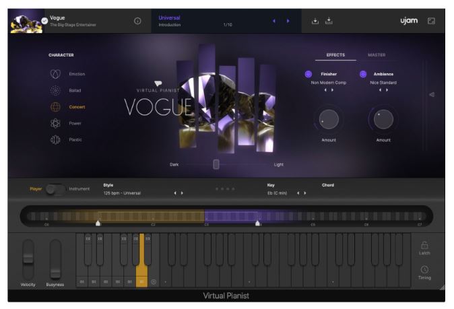The width and height of the screenshot is (454, 309).
Task: Click the Nice Standard ambiance name
Action: click(383, 82)
